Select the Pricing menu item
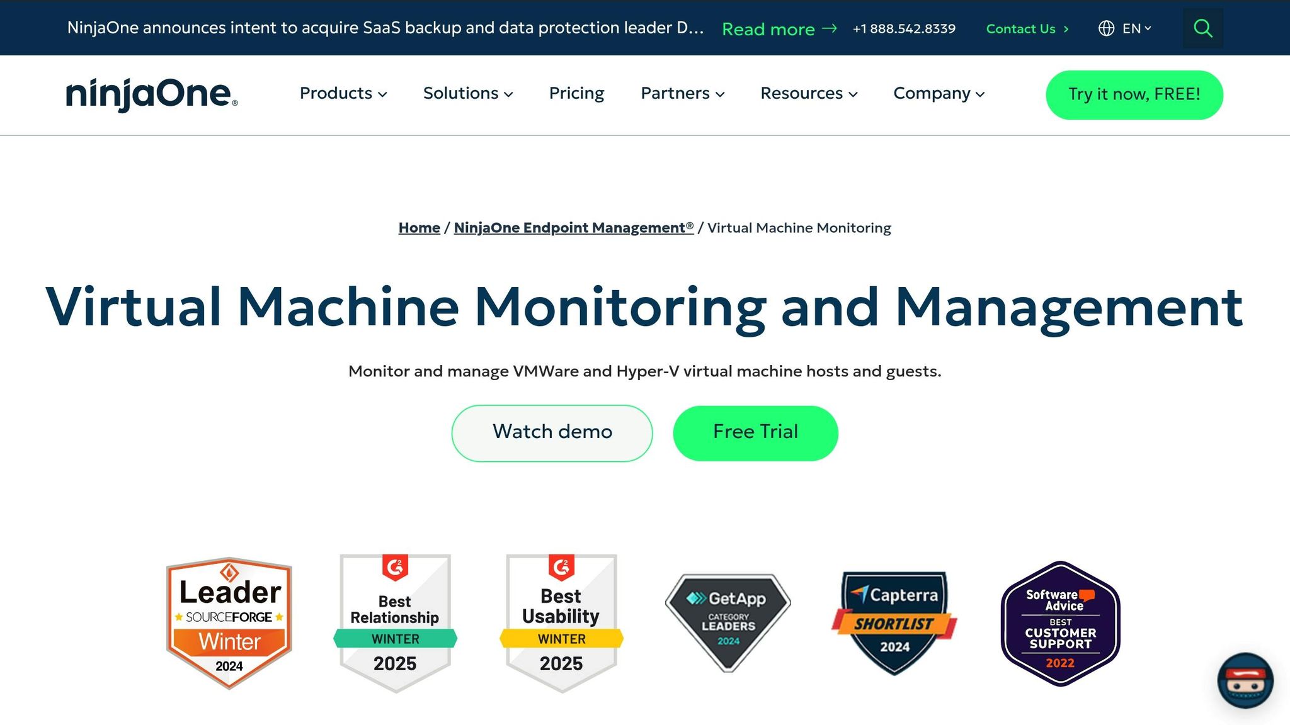Image resolution: width=1290 pixels, height=725 pixels. point(576,94)
